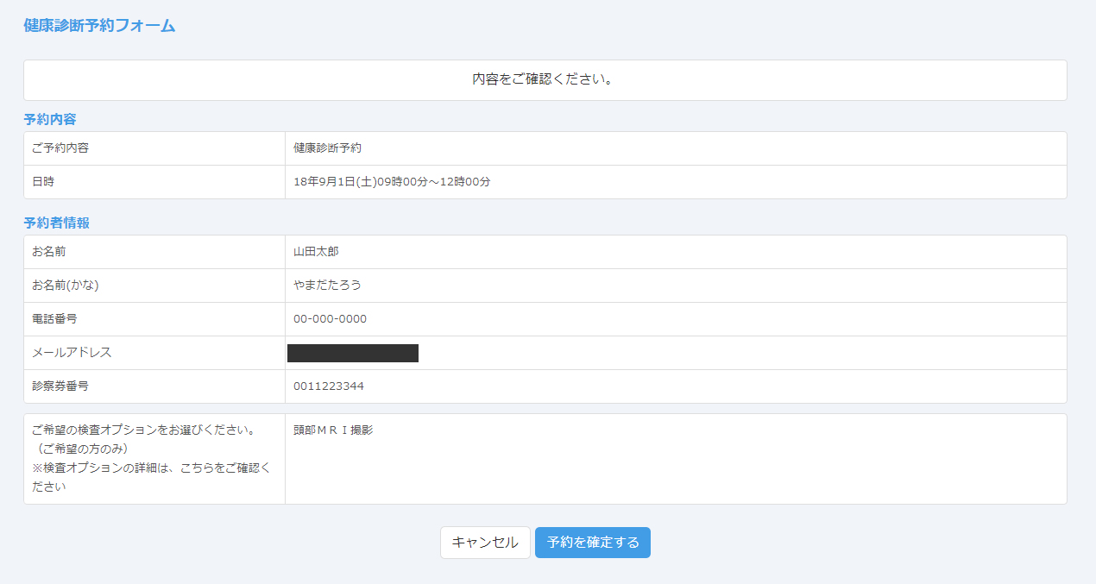
Task: Click the 内容をご確認ください notice banner
Action: click(x=545, y=79)
